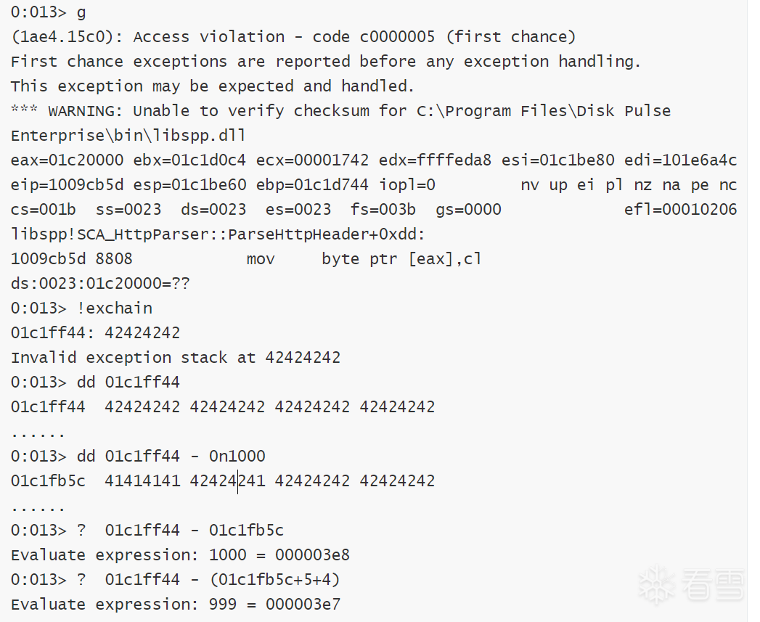
Task: Click the 41414141 memory value
Action: pyautogui.click(x=142, y=481)
